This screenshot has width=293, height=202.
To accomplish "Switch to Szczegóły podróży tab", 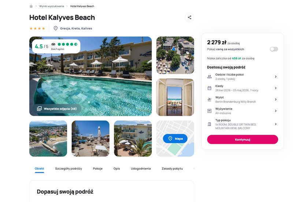I will 68,169.
